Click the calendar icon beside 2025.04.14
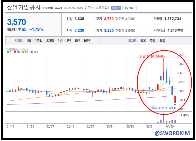The width and height of the screenshot is (196, 141). pos(66,8)
